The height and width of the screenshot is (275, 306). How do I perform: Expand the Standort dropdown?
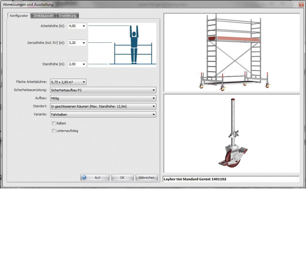coord(154,107)
